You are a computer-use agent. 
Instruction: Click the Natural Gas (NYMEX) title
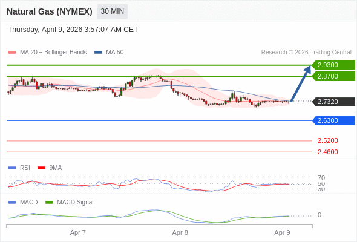(x=50, y=11)
